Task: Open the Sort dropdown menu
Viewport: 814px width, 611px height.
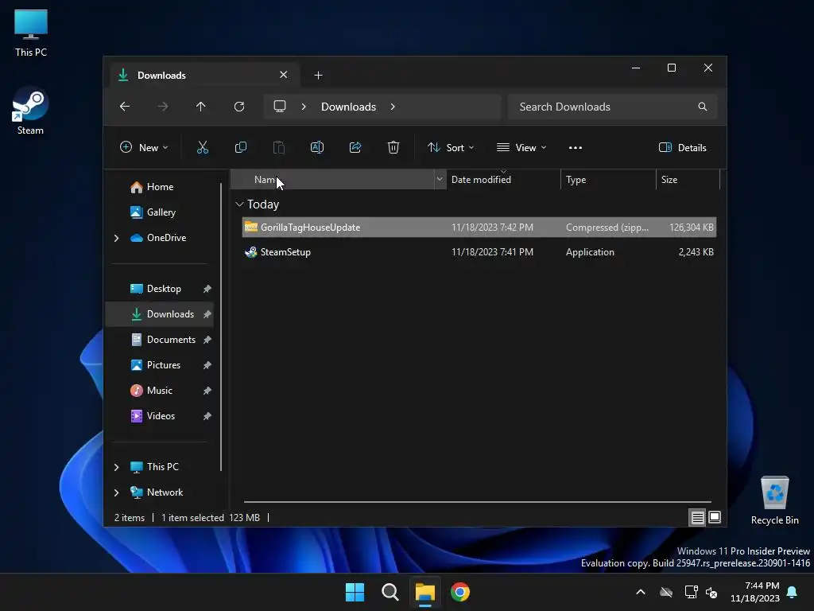Action: coord(451,147)
